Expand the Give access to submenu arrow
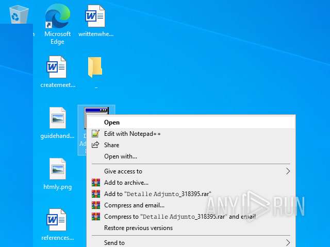This screenshot has height=247, width=330. tap(288, 171)
